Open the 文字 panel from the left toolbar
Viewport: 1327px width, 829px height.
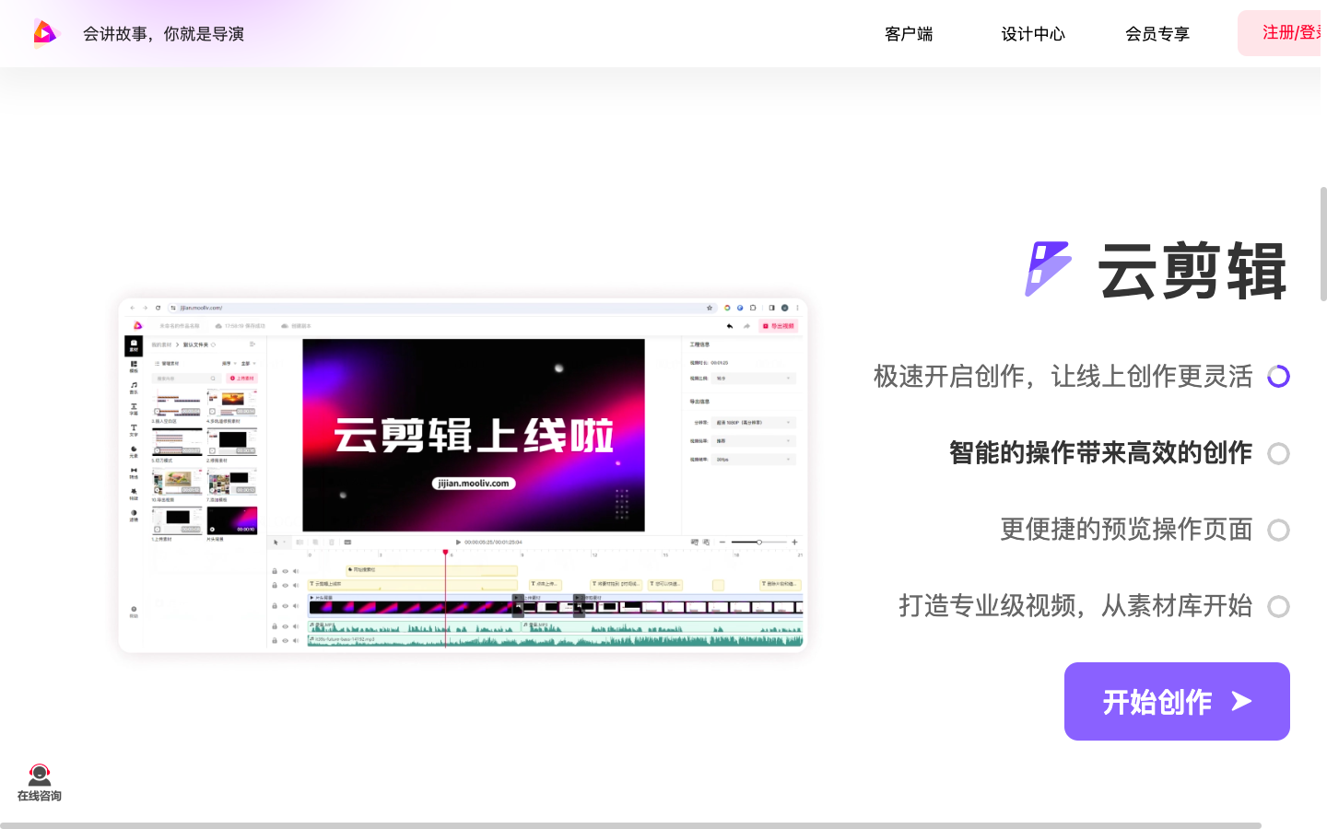pos(134,430)
